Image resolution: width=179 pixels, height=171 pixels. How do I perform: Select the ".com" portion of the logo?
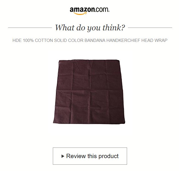tap(102, 10)
